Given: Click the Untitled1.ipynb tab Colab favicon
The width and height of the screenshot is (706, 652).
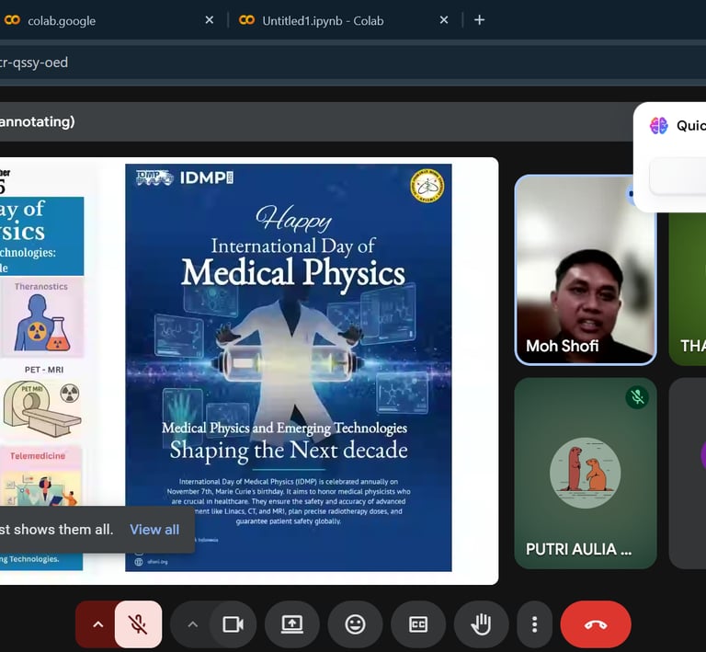Looking at the screenshot, I should click(x=246, y=20).
